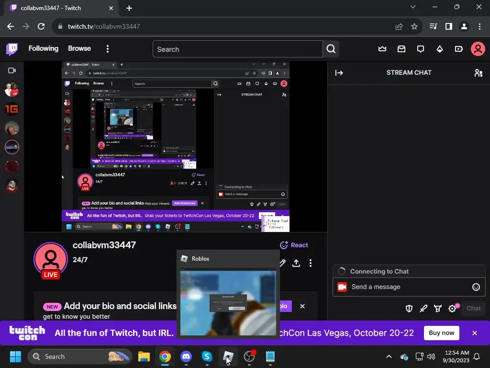Open Windows notifications bell
The width and height of the screenshot is (490, 368).
coord(477,356)
